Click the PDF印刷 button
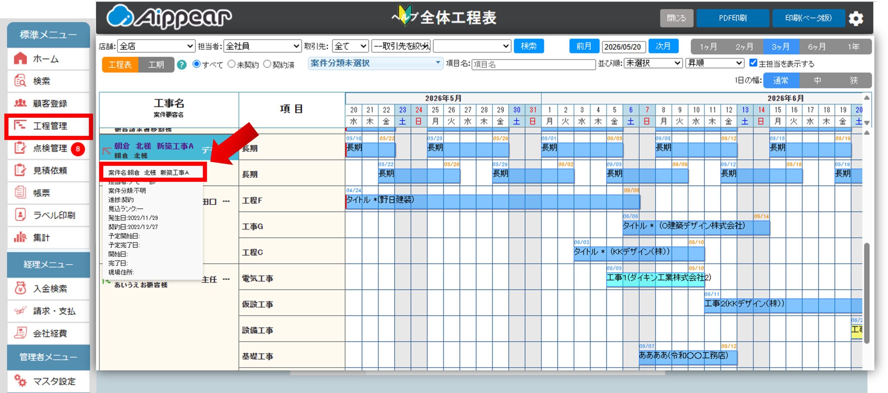This screenshot has width=888, height=393. [x=732, y=18]
